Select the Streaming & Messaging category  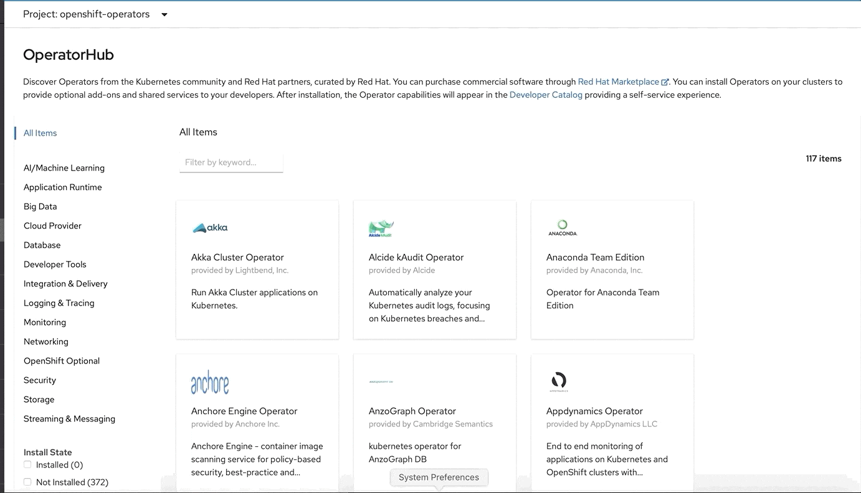(69, 419)
